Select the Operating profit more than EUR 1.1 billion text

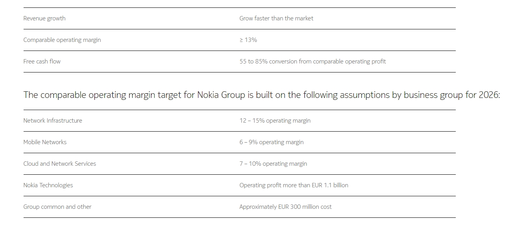coord(294,185)
